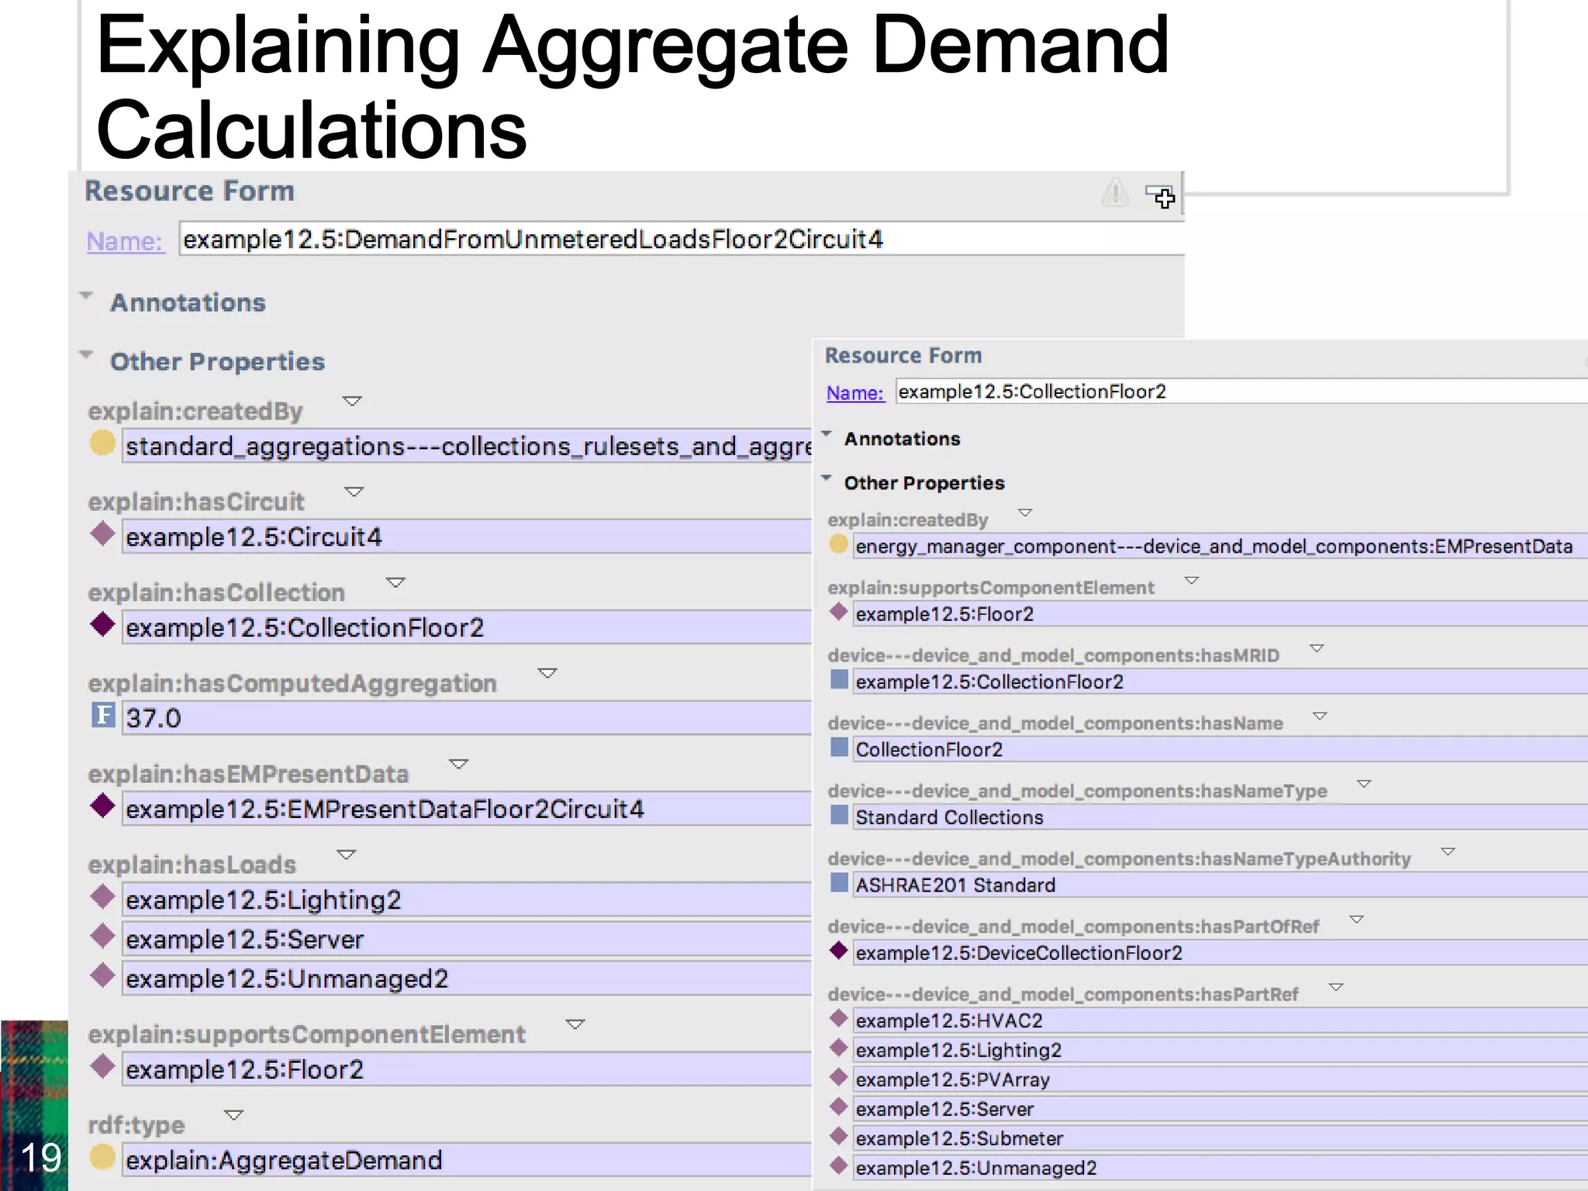Open the explain:hasComputedAggregation dropdown arrow
This screenshot has width=1588, height=1191.
coord(547,673)
